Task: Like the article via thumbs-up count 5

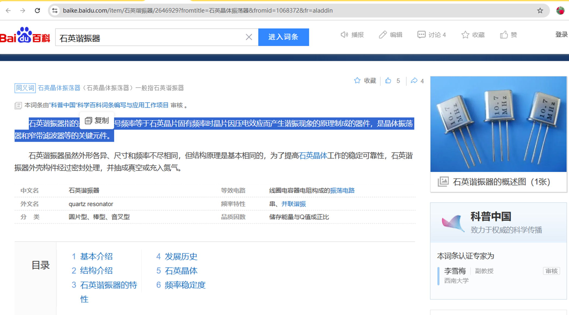Action: [388, 81]
